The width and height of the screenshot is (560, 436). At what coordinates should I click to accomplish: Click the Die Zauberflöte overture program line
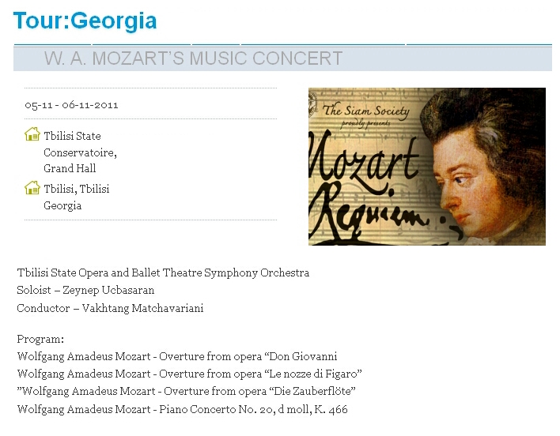(x=187, y=392)
